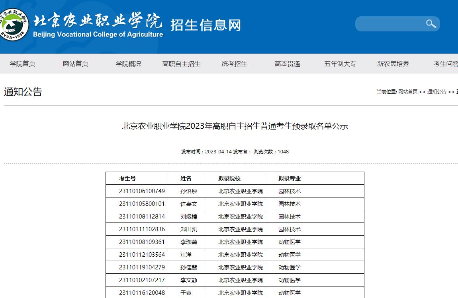The height and width of the screenshot is (298, 458).
Task: Click the college logo emblem
Action: coord(14,25)
